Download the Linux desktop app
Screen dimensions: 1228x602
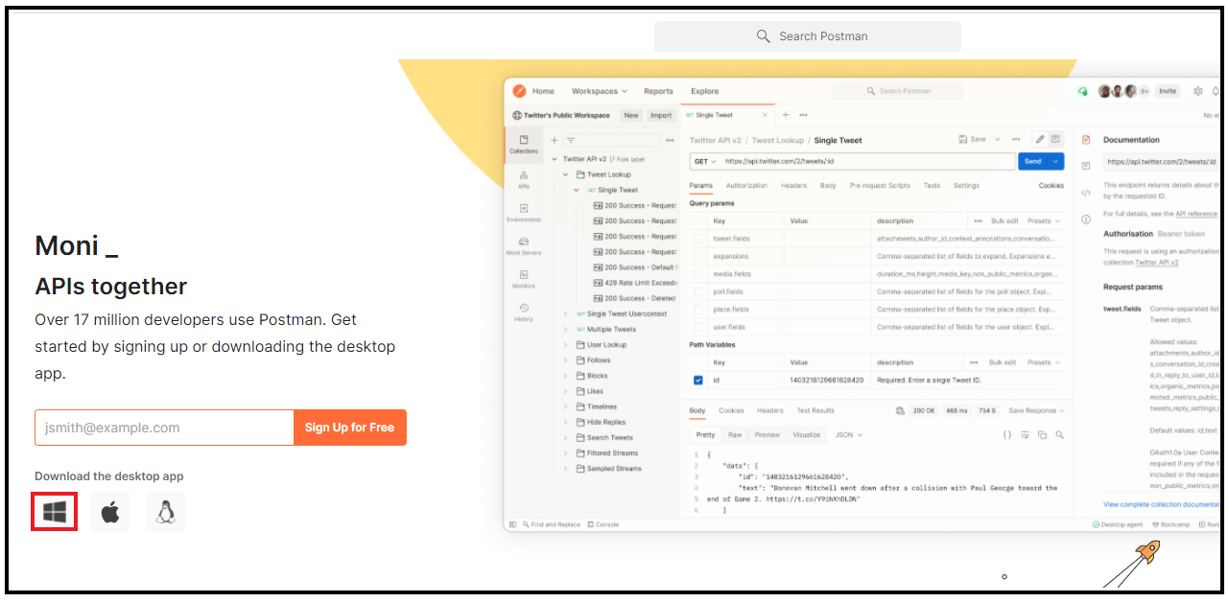166,512
